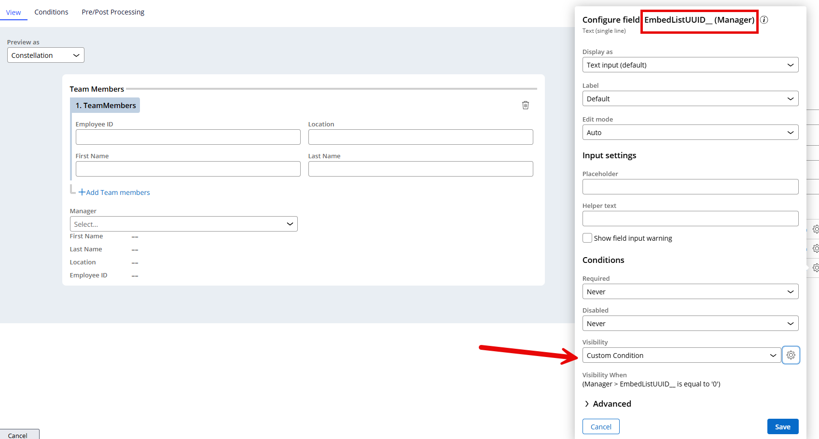Open info tooltip beside EmbedListUUID__ (Manager)
Viewport: 819px width, 439px height.
tap(764, 20)
